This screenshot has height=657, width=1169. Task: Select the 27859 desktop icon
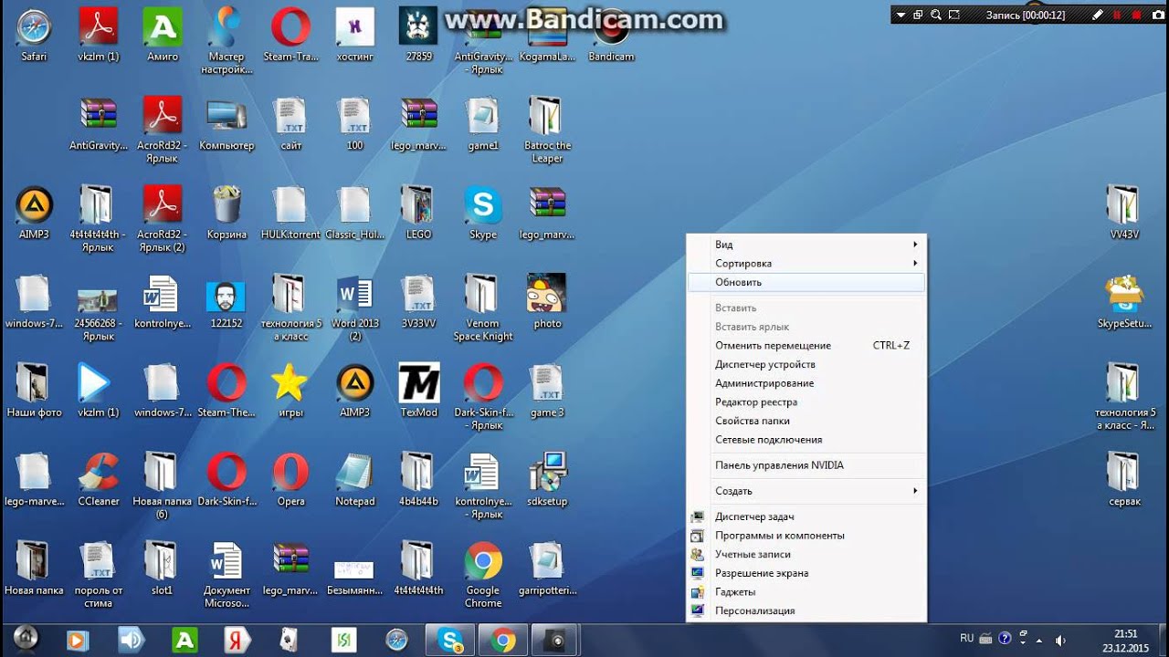418,35
